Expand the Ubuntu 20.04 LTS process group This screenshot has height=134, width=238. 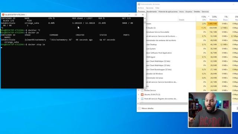tap(139, 95)
